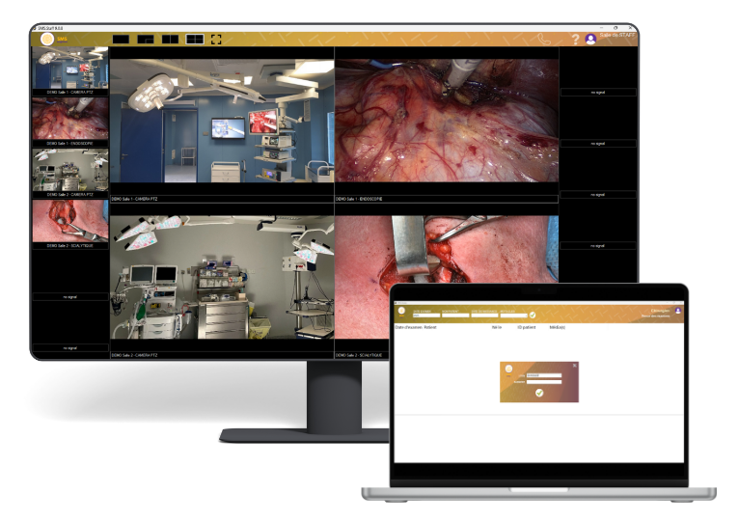Confirm search with the green checkmark in laptop header
Image resolution: width=739 pixels, height=522 pixels.
[533, 315]
